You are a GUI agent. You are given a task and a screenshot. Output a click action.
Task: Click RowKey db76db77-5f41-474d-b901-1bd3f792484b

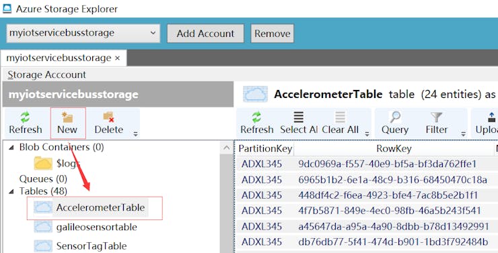tap(393, 242)
